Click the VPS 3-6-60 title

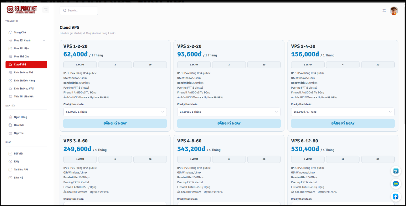[x=75, y=141]
